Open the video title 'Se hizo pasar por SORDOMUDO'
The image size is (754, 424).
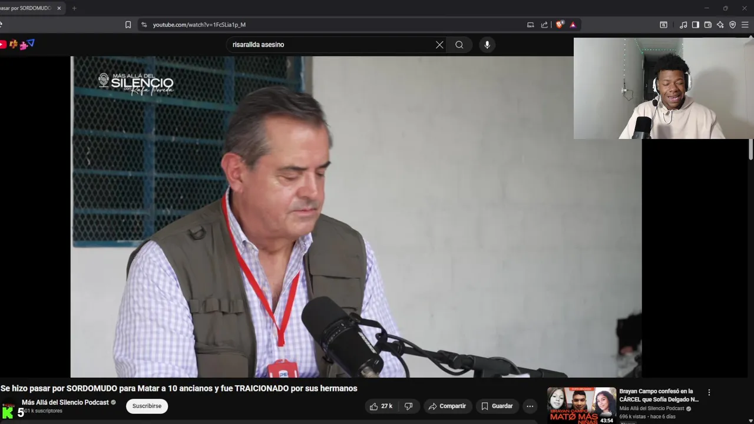pyautogui.click(x=179, y=389)
